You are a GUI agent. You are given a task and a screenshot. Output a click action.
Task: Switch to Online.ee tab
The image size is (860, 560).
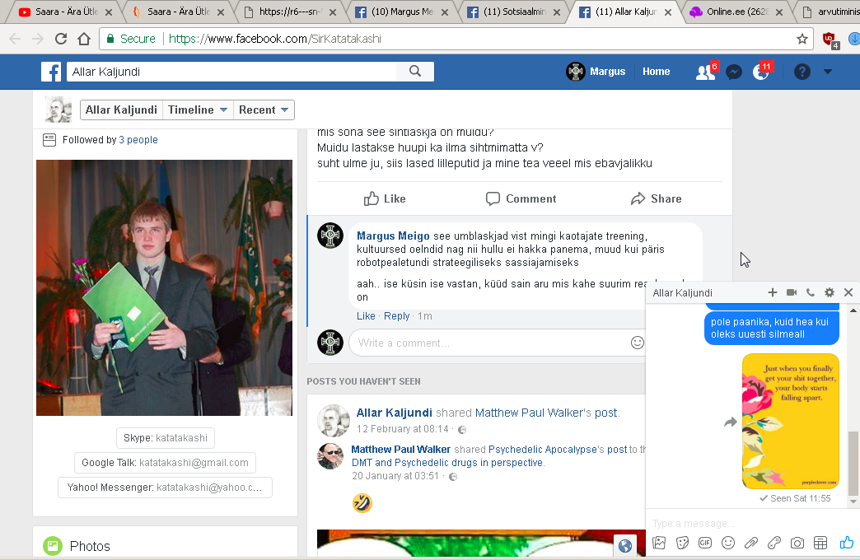(x=738, y=12)
